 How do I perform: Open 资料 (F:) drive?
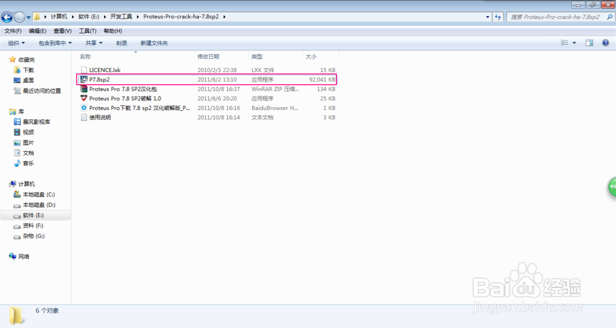click(x=33, y=226)
